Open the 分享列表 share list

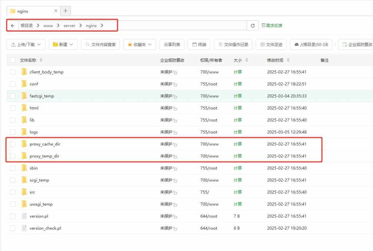coord(172,44)
